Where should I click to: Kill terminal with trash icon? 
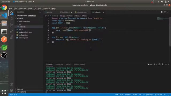pyautogui.click(x=163, y=64)
